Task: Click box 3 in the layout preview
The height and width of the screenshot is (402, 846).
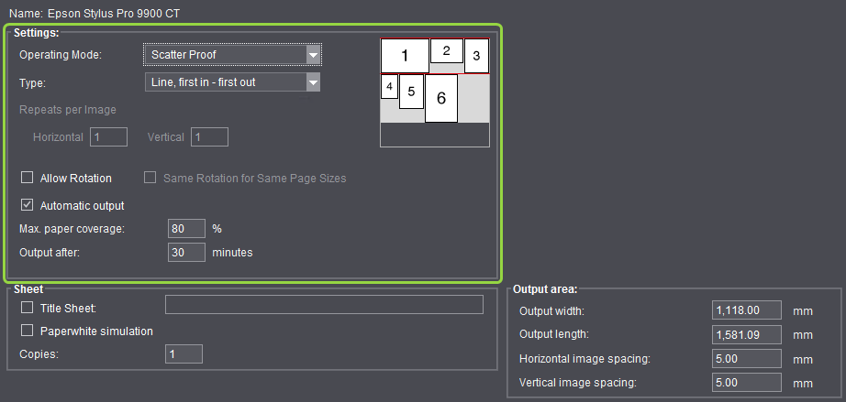Action: 476,56
